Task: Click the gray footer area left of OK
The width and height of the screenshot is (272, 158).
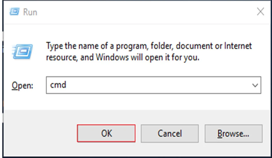Action: (40, 133)
